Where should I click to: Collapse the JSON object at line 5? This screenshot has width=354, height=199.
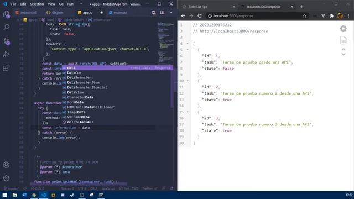click(188, 50)
